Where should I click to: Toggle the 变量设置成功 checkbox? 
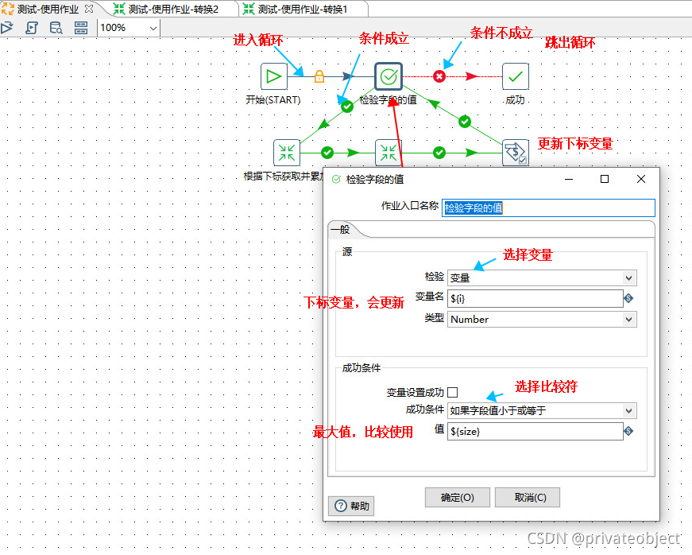(x=452, y=392)
